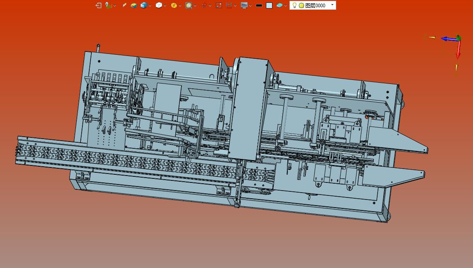Open the dropdown arrow beside the teal layer icon

coord(286,6)
